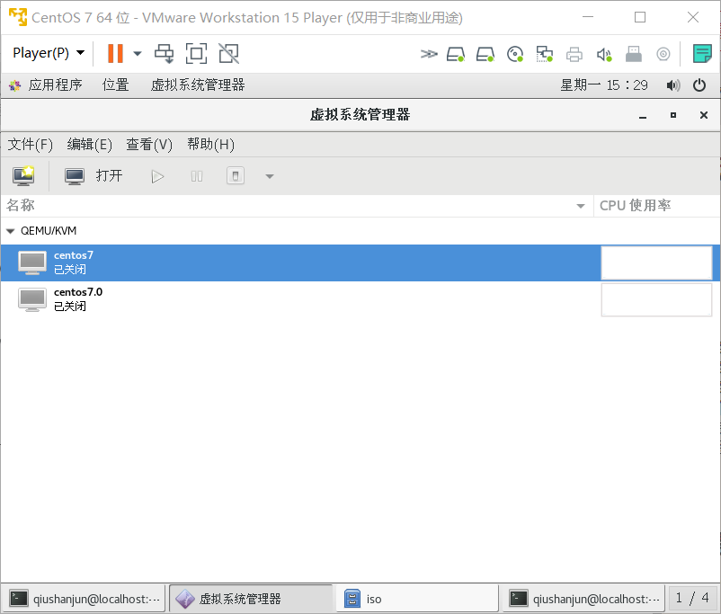Click the sound device icon in VMware toolbar
This screenshot has height=614, width=721.
604,54
